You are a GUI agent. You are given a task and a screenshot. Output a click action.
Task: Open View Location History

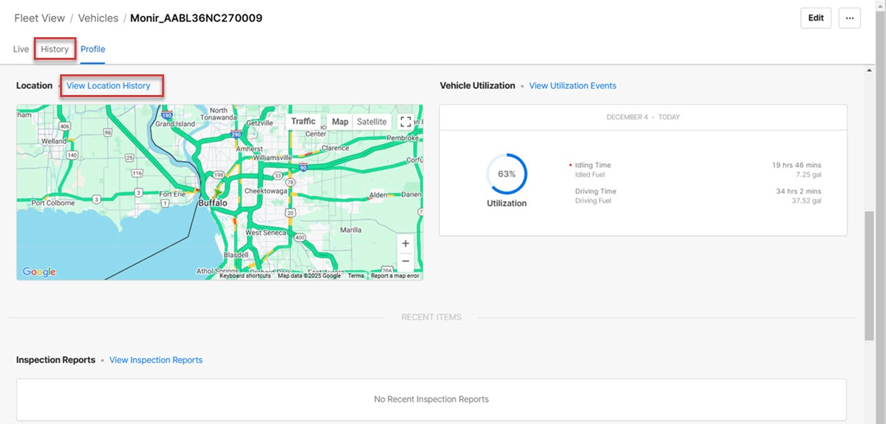(108, 85)
